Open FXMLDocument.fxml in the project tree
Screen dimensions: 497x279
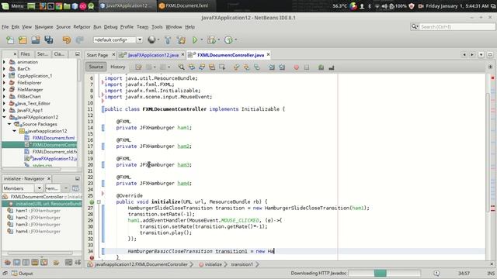[54, 138]
